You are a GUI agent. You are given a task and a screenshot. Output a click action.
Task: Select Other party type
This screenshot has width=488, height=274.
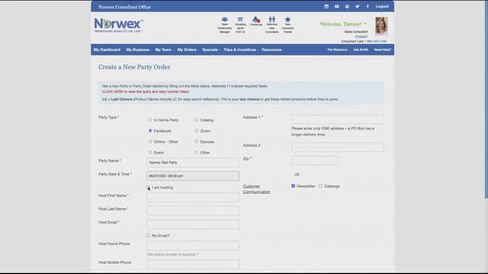pyautogui.click(x=197, y=152)
